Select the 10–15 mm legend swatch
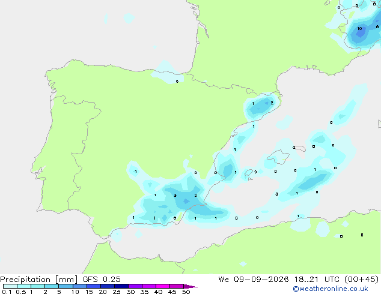Screen dimensions: 381x294 pyautogui.click(x=80, y=286)
